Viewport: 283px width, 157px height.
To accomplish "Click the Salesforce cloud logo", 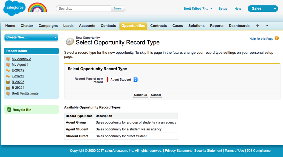I will pos(15,8).
